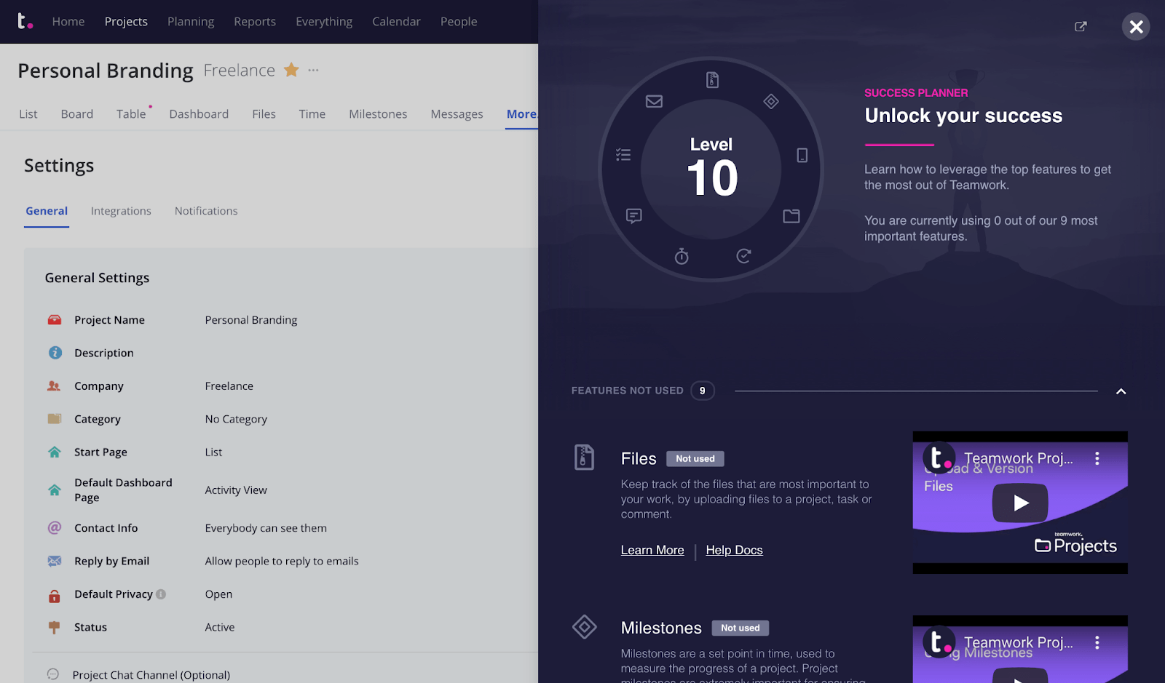This screenshot has height=683, width=1165.
Task: Open the Milestones video options menu
Action: click(1097, 642)
